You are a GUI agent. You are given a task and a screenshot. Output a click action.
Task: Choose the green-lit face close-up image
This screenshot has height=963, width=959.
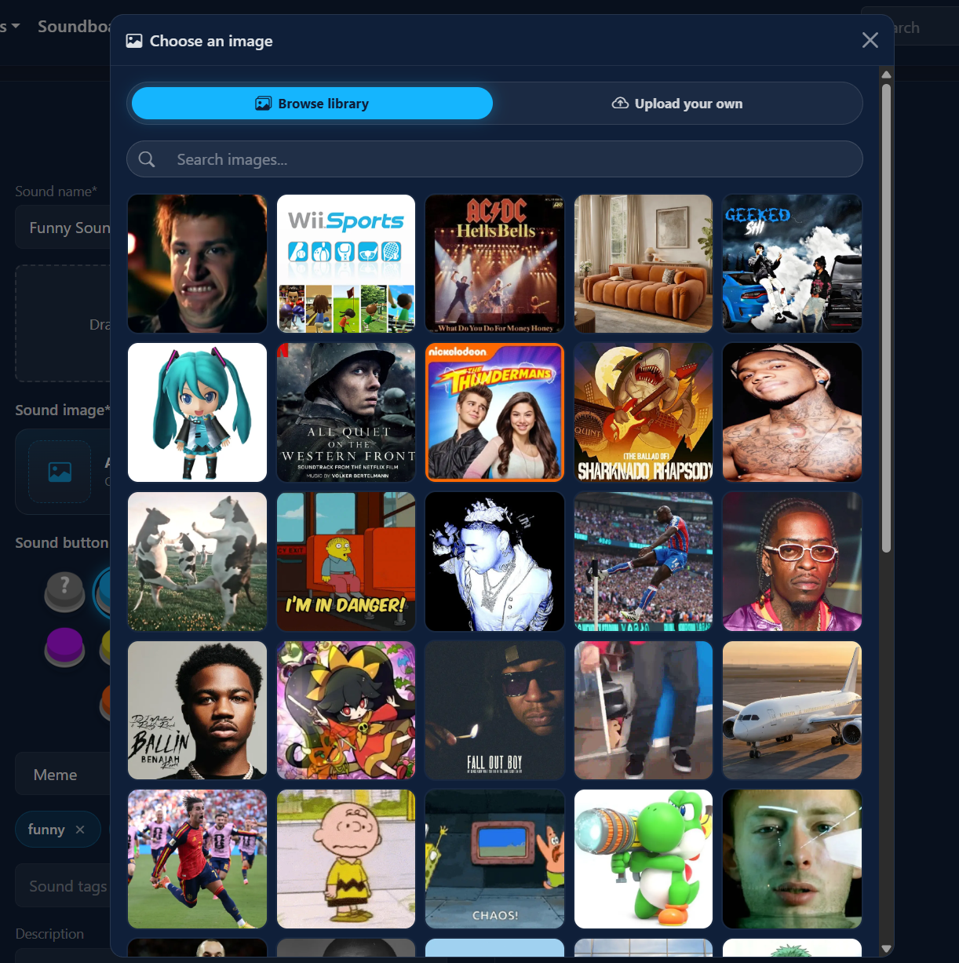pyautogui.click(x=793, y=859)
